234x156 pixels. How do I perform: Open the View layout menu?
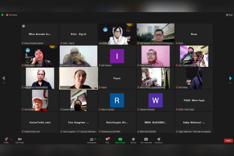pos(229,15)
